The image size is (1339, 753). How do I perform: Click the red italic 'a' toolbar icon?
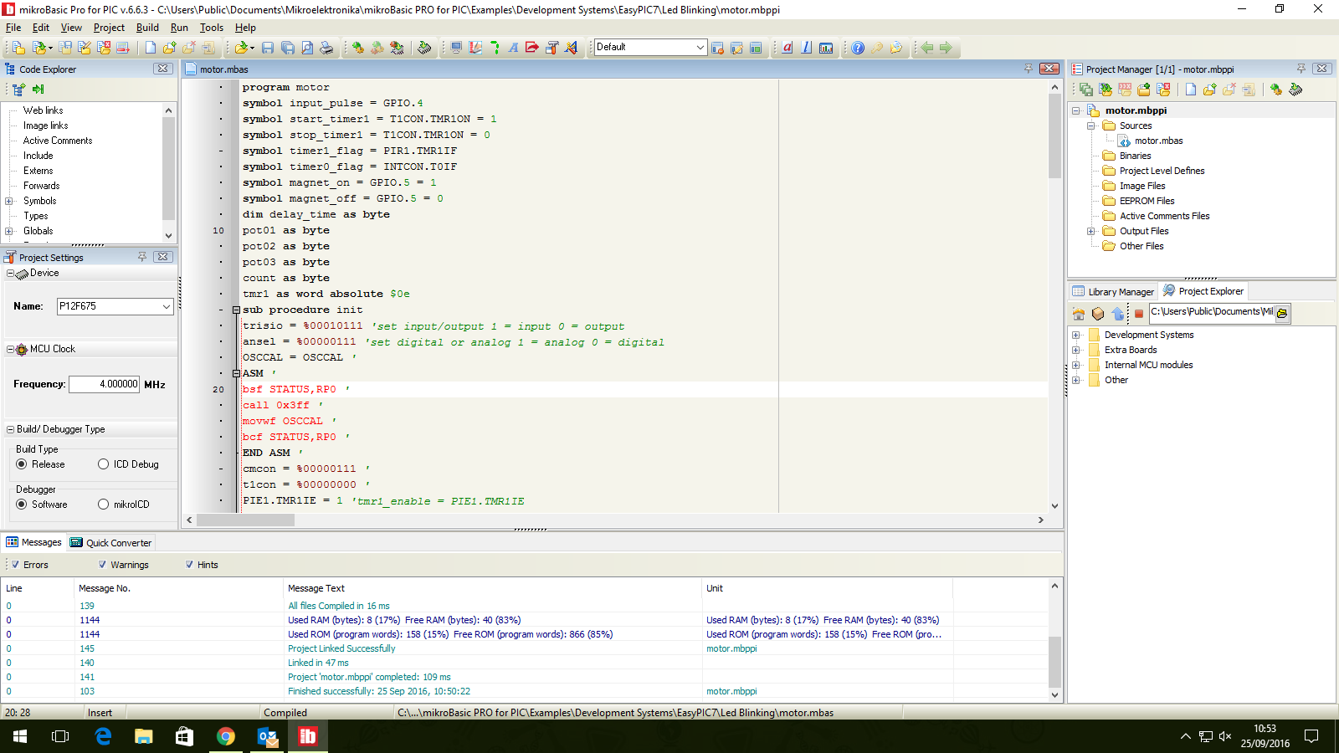click(787, 48)
